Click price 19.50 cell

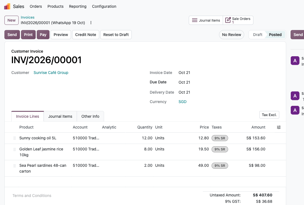pyautogui.click(x=204, y=149)
